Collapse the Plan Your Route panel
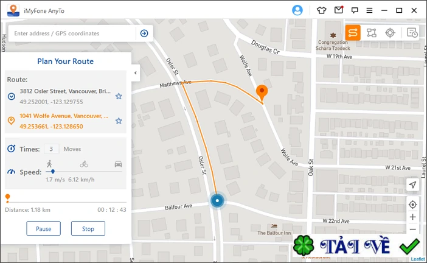The height and width of the screenshot is (263, 427). [136, 73]
